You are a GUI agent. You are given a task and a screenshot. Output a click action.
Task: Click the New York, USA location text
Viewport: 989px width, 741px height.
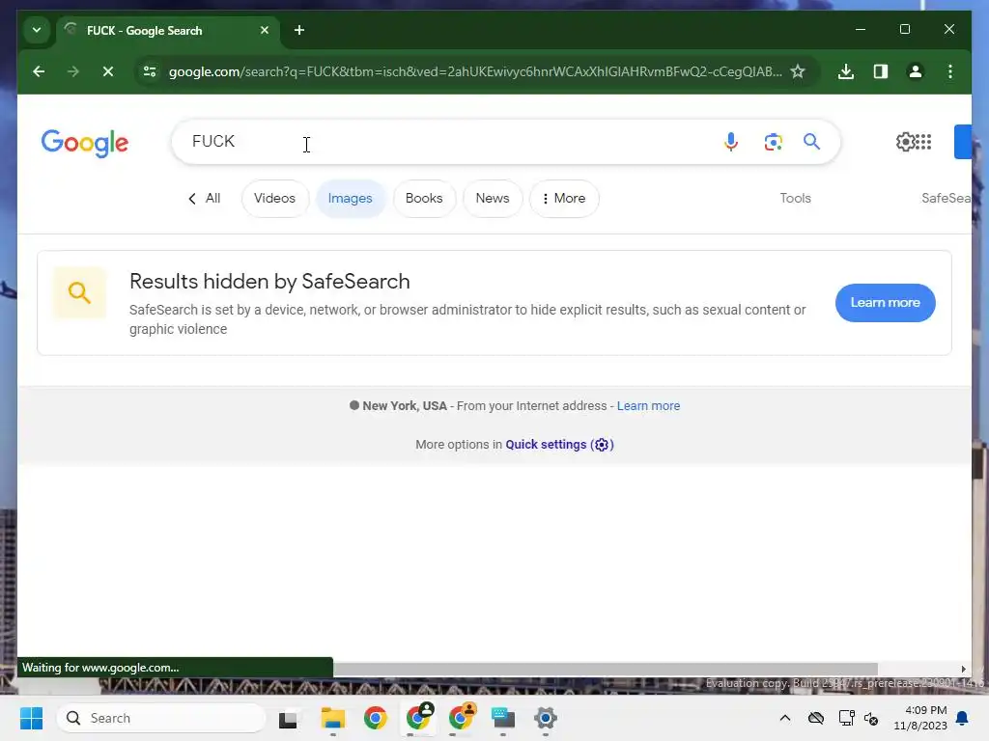point(405,406)
